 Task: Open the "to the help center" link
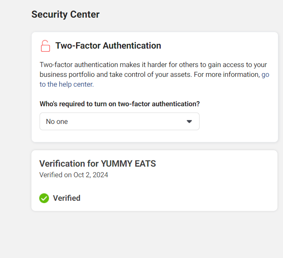tap(67, 84)
